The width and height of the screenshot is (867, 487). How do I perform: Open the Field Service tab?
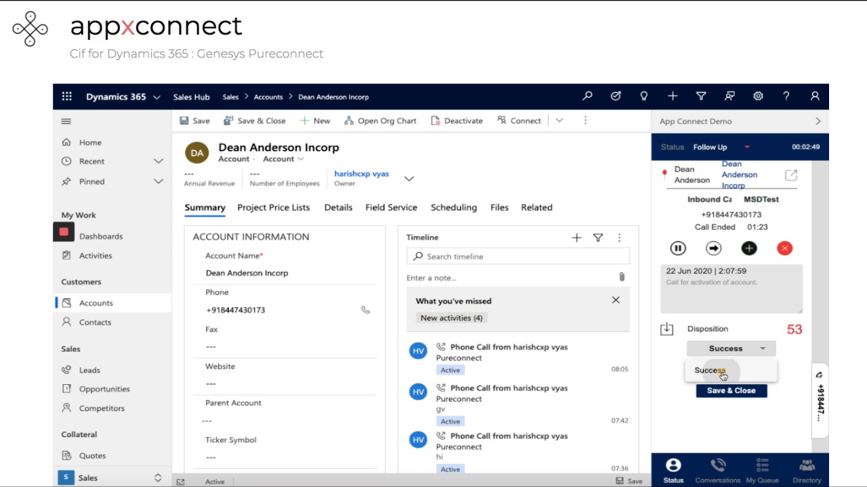[392, 208]
